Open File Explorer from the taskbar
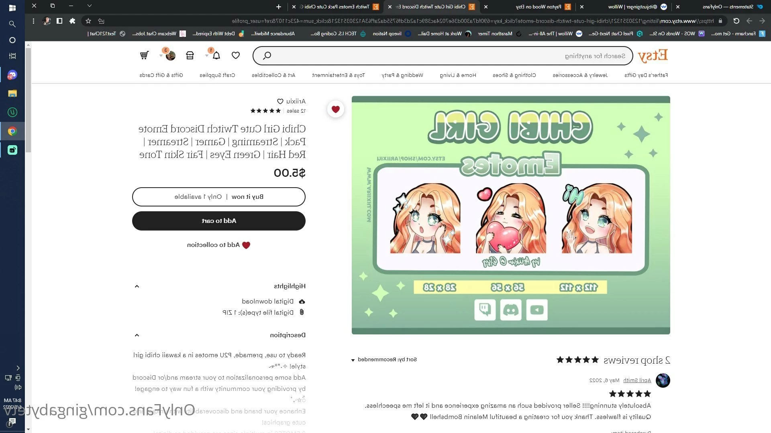The width and height of the screenshot is (771, 433). (x=12, y=93)
